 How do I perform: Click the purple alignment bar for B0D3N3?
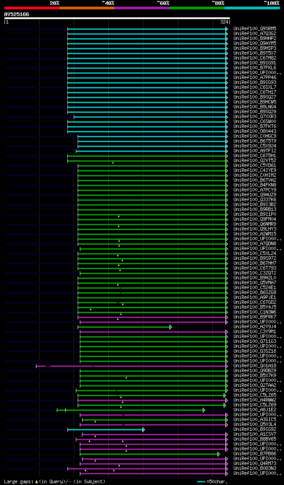click(147, 469)
